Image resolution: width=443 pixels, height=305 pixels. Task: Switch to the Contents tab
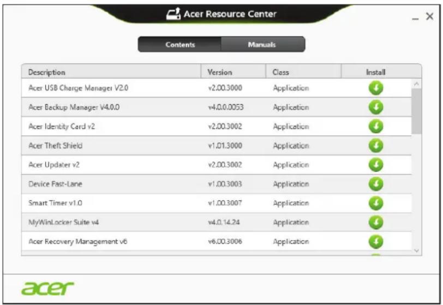[x=180, y=45]
